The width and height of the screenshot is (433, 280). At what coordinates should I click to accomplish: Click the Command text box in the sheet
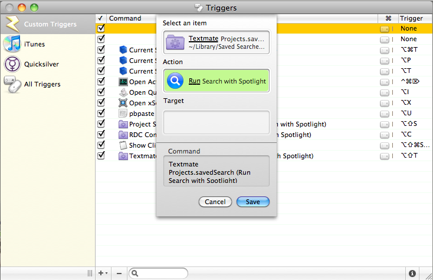point(216,171)
